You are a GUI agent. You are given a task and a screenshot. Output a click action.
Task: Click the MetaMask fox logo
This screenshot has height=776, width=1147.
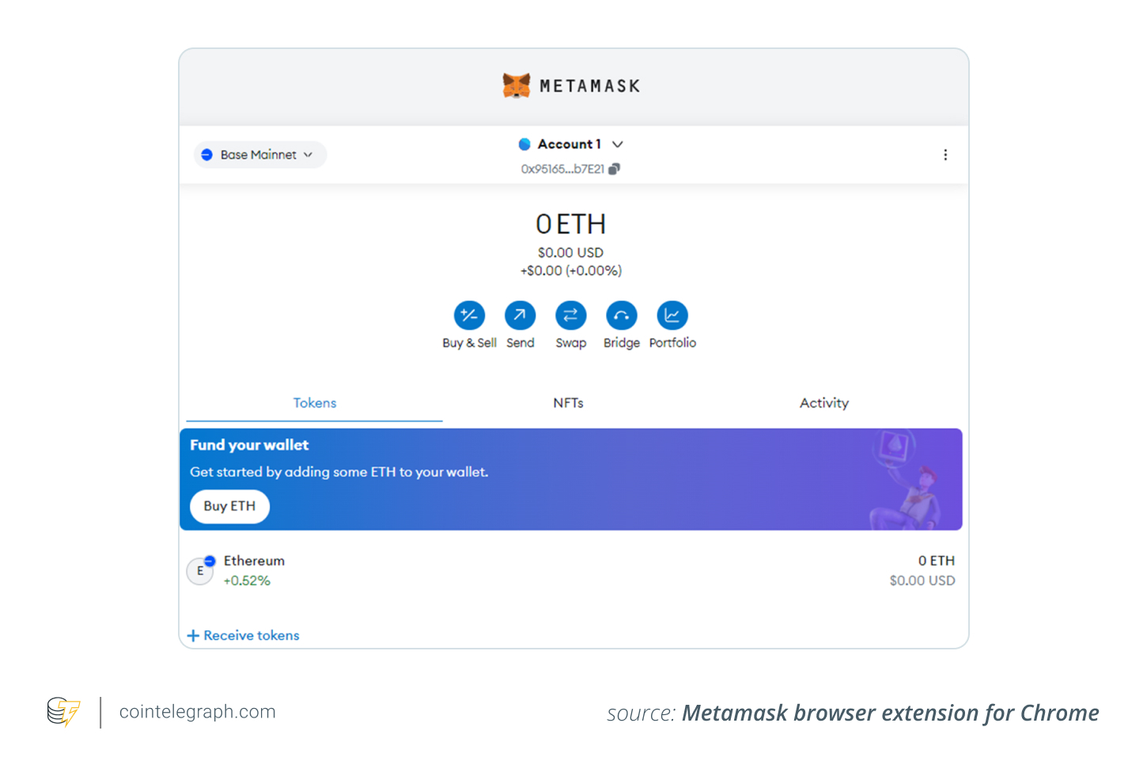coord(517,85)
